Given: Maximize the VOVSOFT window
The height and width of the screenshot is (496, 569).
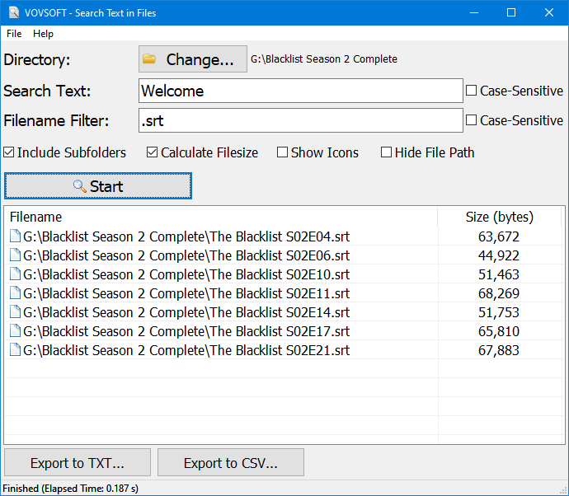Looking at the screenshot, I should pyautogui.click(x=511, y=12).
